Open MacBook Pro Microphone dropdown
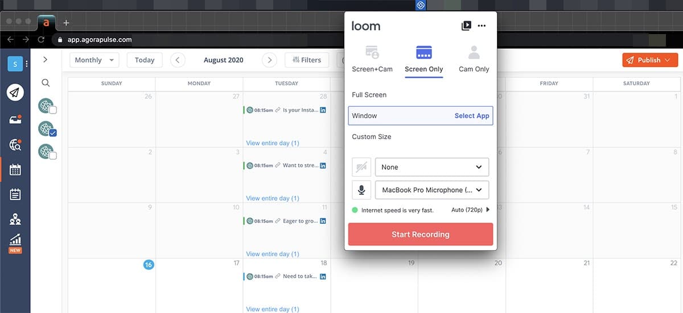The width and height of the screenshot is (683, 313). pyautogui.click(x=432, y=190)
